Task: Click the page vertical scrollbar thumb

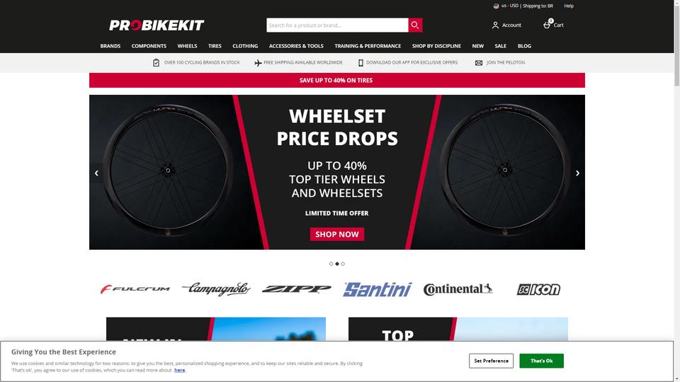Action: [676, 43]
